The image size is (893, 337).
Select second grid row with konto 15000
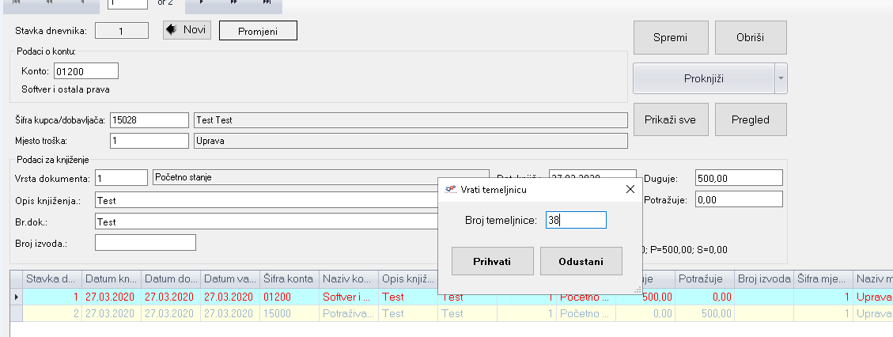(289, 313)
